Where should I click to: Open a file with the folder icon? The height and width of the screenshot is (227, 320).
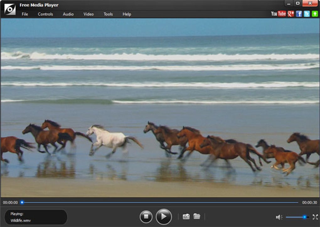pyautogui.click(x=197, y=216)
